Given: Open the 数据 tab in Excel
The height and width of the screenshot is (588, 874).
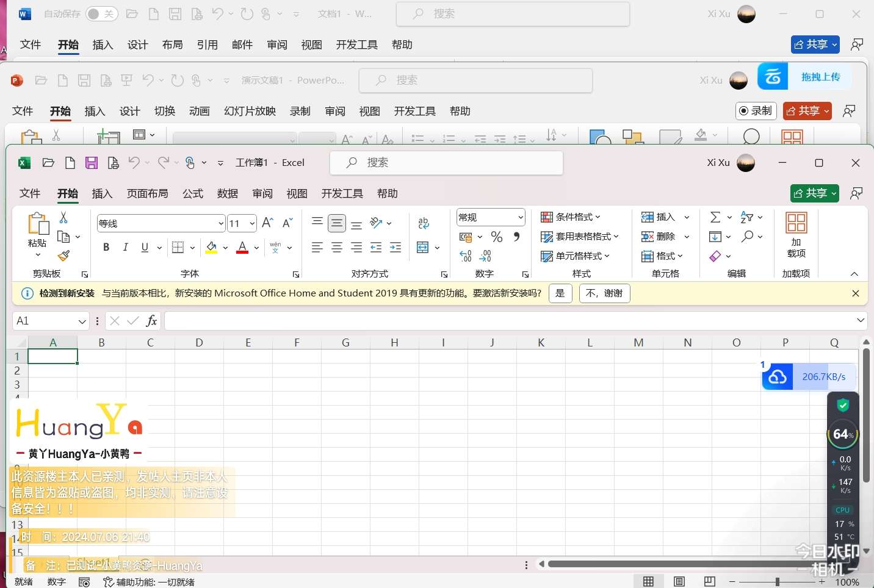Looking at the screenshot, I should [x=228, y=193].
